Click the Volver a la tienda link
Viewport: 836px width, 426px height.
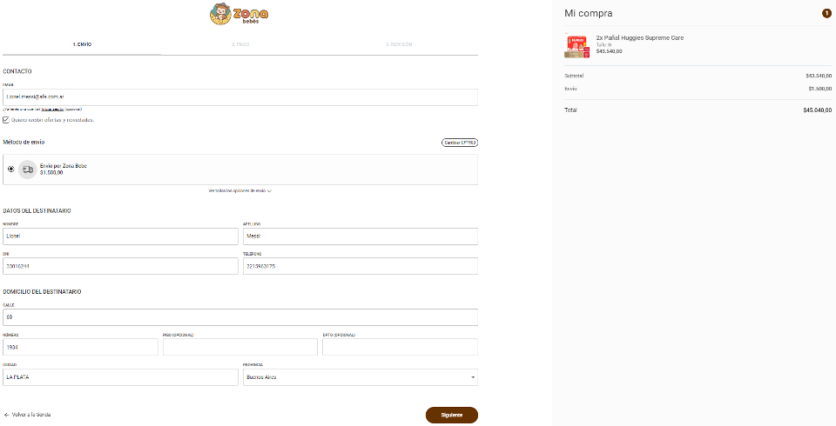coord(28,415)
